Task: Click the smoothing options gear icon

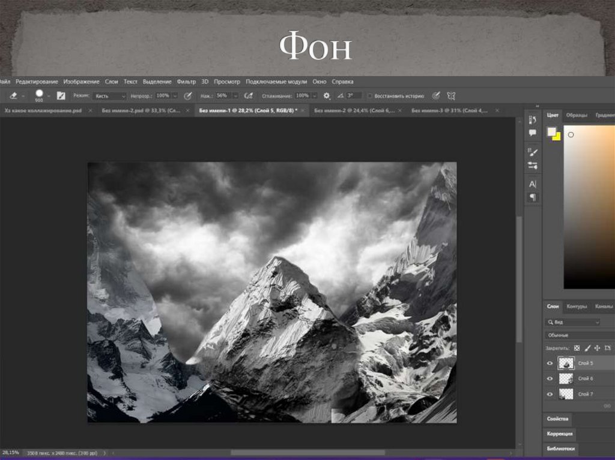Action: [x=327, y=95]
